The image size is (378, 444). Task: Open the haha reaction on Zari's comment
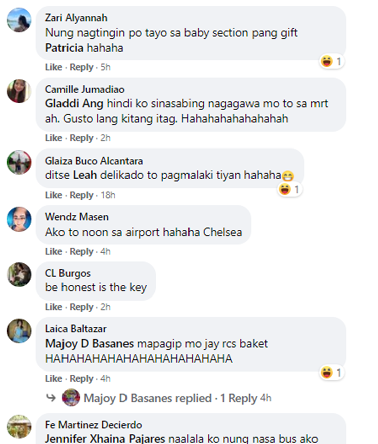click(332, 61)
